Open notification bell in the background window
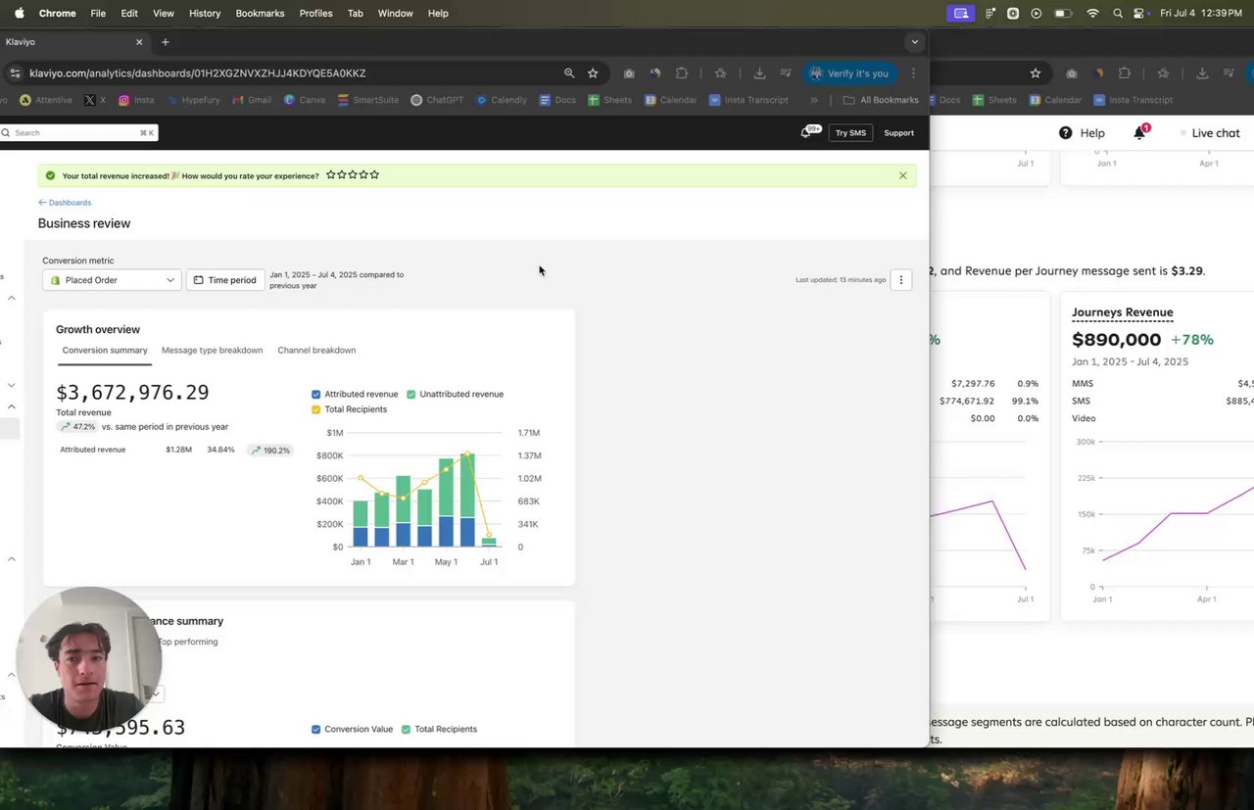 coord(1139,133)
